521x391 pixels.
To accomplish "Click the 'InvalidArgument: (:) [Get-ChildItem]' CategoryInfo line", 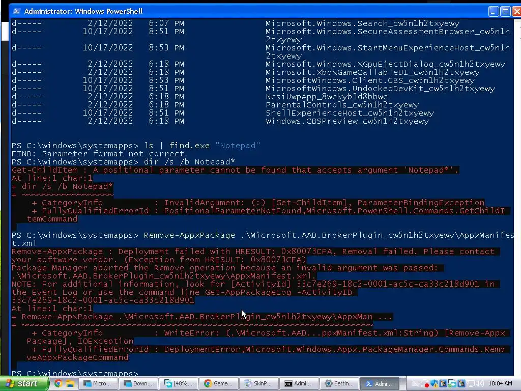I will coord(258,203).
